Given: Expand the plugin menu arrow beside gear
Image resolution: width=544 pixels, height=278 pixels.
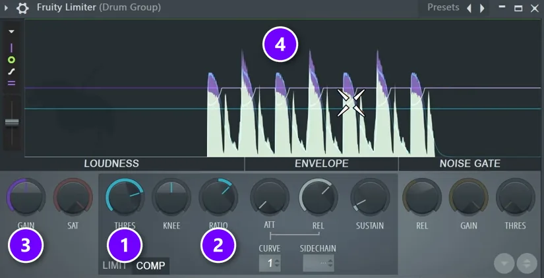Looking at the screenshot, I should point(6,8).
